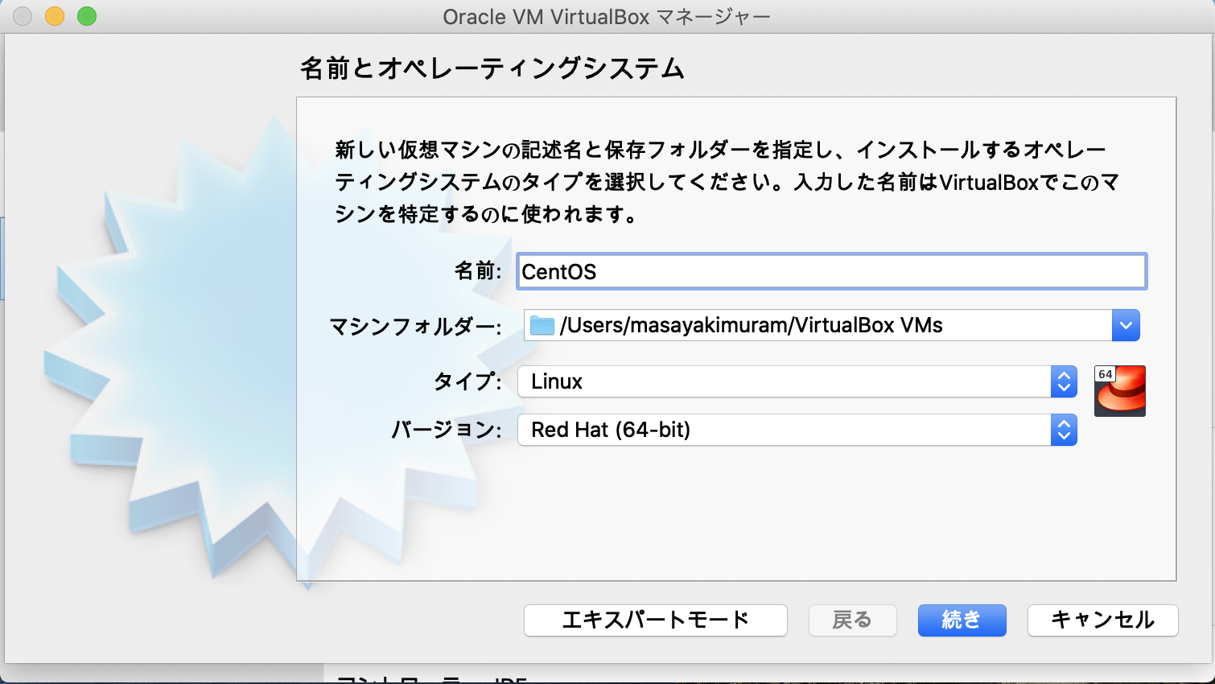Click the 名前: label

(x=479, y=271)
